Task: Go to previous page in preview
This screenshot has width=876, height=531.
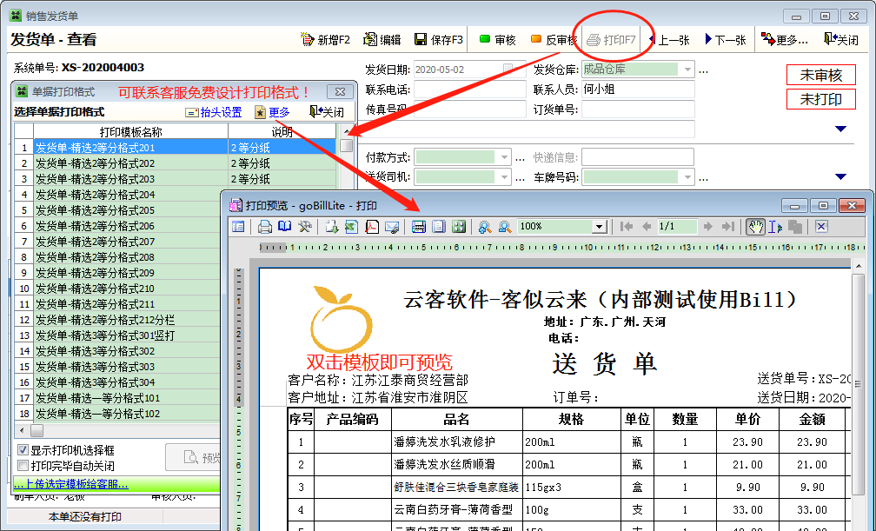Action: pyautogui.click(x=647, y=226)
